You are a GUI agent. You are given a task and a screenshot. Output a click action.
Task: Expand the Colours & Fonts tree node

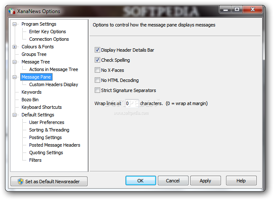tap(15, 47)
